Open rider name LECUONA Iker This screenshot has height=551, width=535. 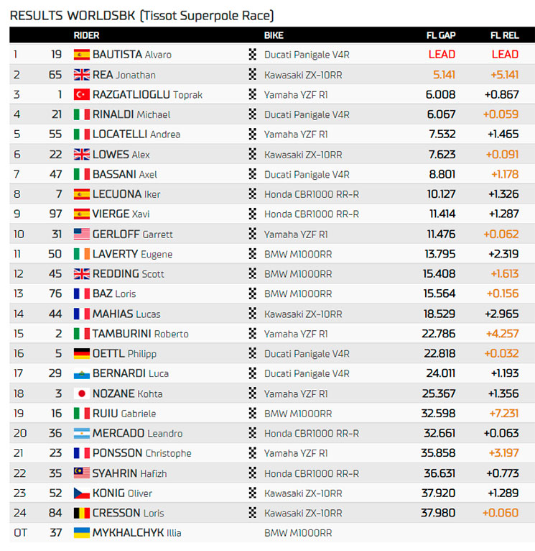click(x=126, y=194)
